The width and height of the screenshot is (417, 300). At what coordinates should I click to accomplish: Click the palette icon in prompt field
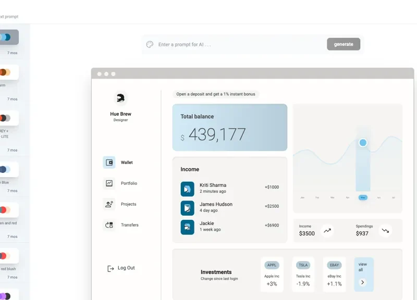[150, 44]
